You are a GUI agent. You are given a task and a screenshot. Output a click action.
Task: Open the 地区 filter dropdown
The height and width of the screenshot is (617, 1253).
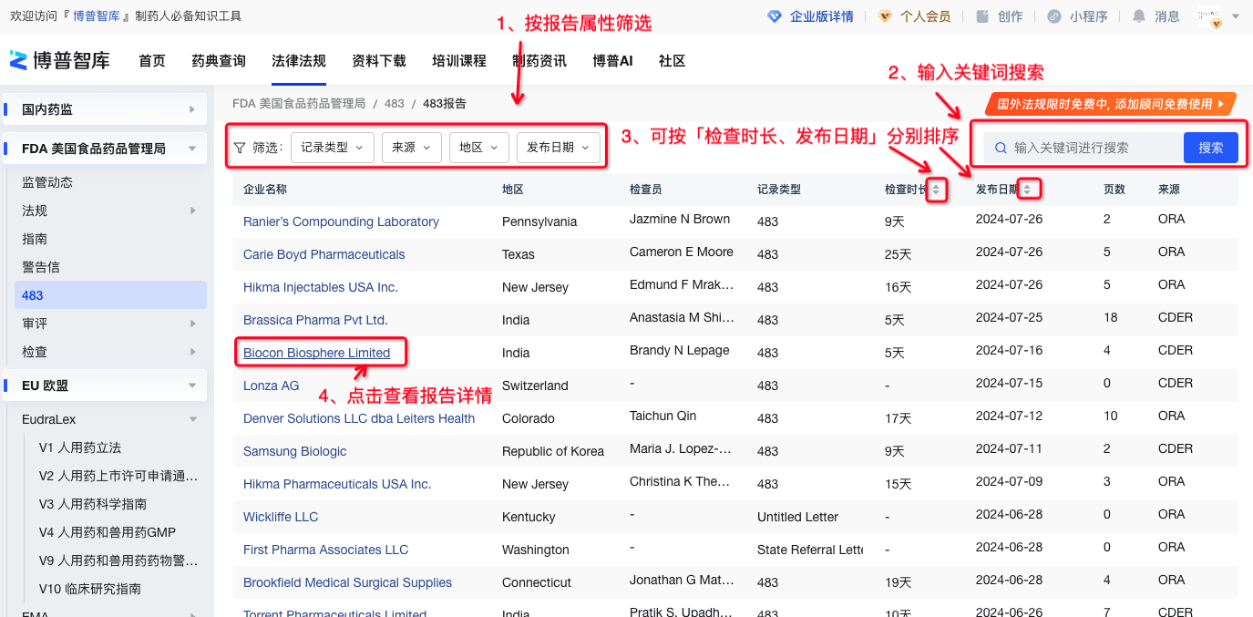478,148
